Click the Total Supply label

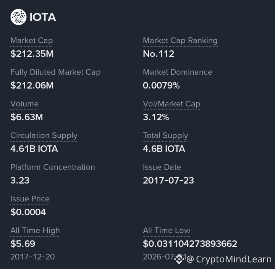[165, 136]
